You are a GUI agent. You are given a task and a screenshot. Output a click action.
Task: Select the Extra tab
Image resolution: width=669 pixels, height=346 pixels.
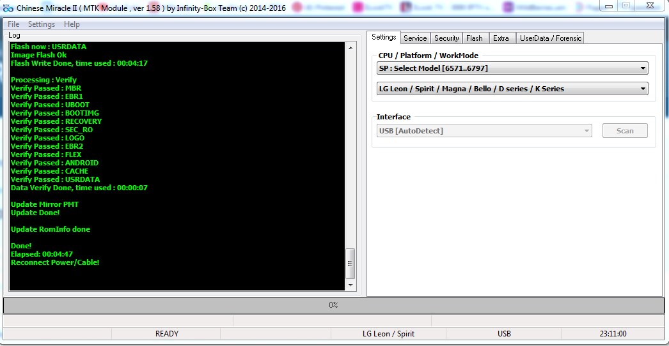click(501, 38)
